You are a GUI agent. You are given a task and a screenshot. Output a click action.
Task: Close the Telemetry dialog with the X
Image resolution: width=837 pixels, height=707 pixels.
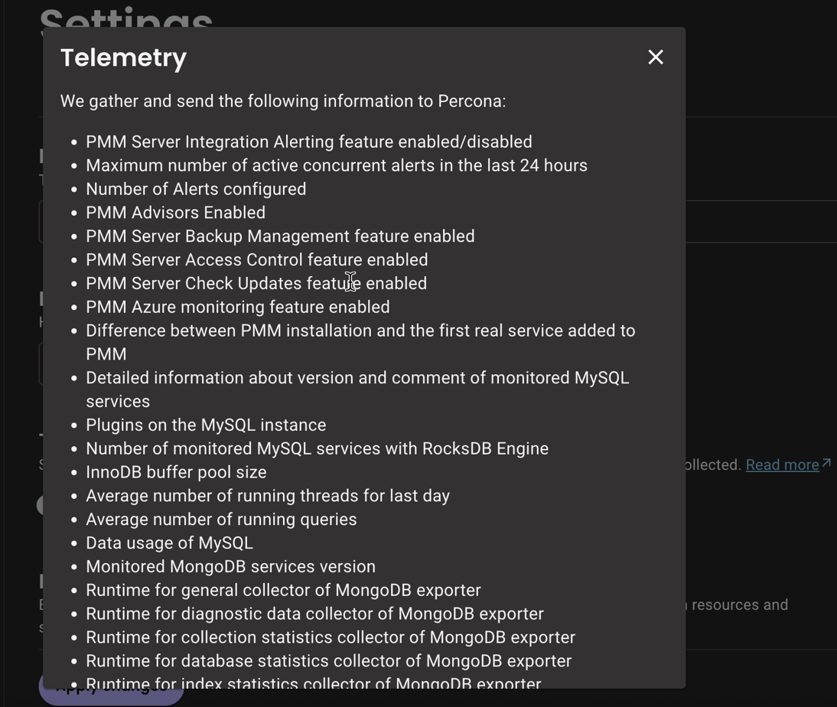coord(656,57)
